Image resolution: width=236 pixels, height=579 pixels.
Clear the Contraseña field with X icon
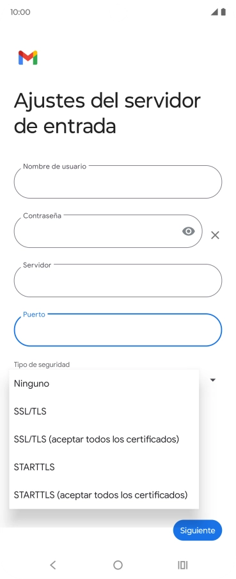pyautogui.click(x=215, y=235)
